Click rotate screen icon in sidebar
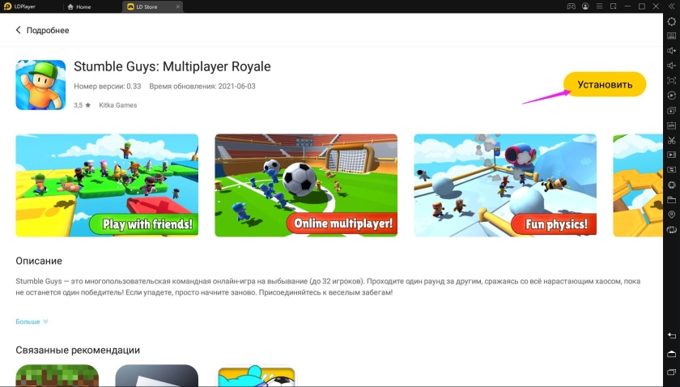This screenshot has width=680, height=387. pyautogui.click(x=671, y=229)
